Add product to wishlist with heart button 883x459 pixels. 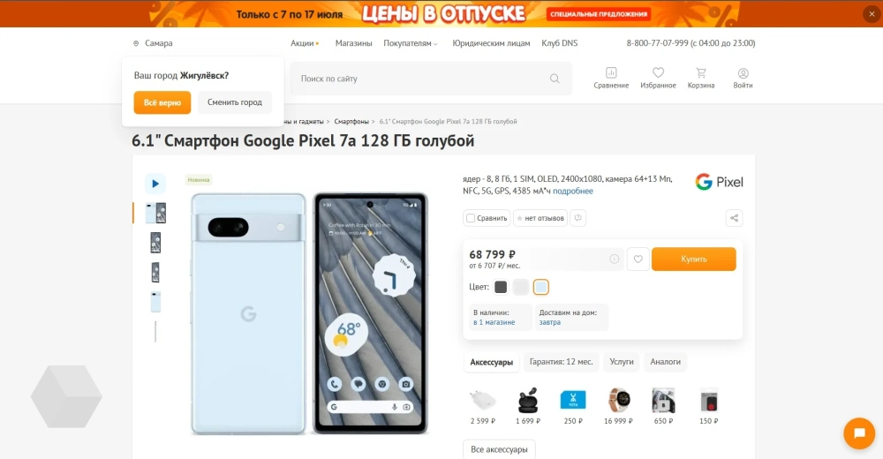coord(638,259)
